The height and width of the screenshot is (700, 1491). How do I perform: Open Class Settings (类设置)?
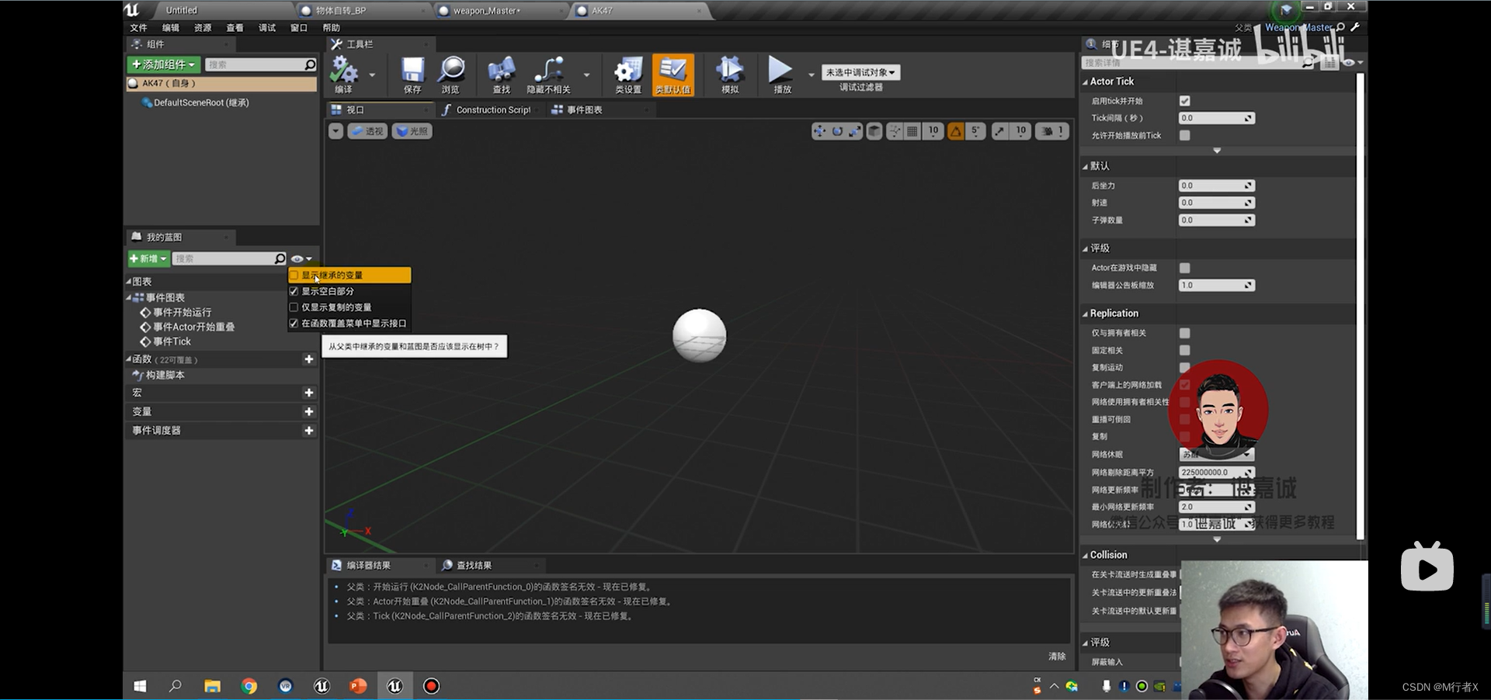(628, 74)
